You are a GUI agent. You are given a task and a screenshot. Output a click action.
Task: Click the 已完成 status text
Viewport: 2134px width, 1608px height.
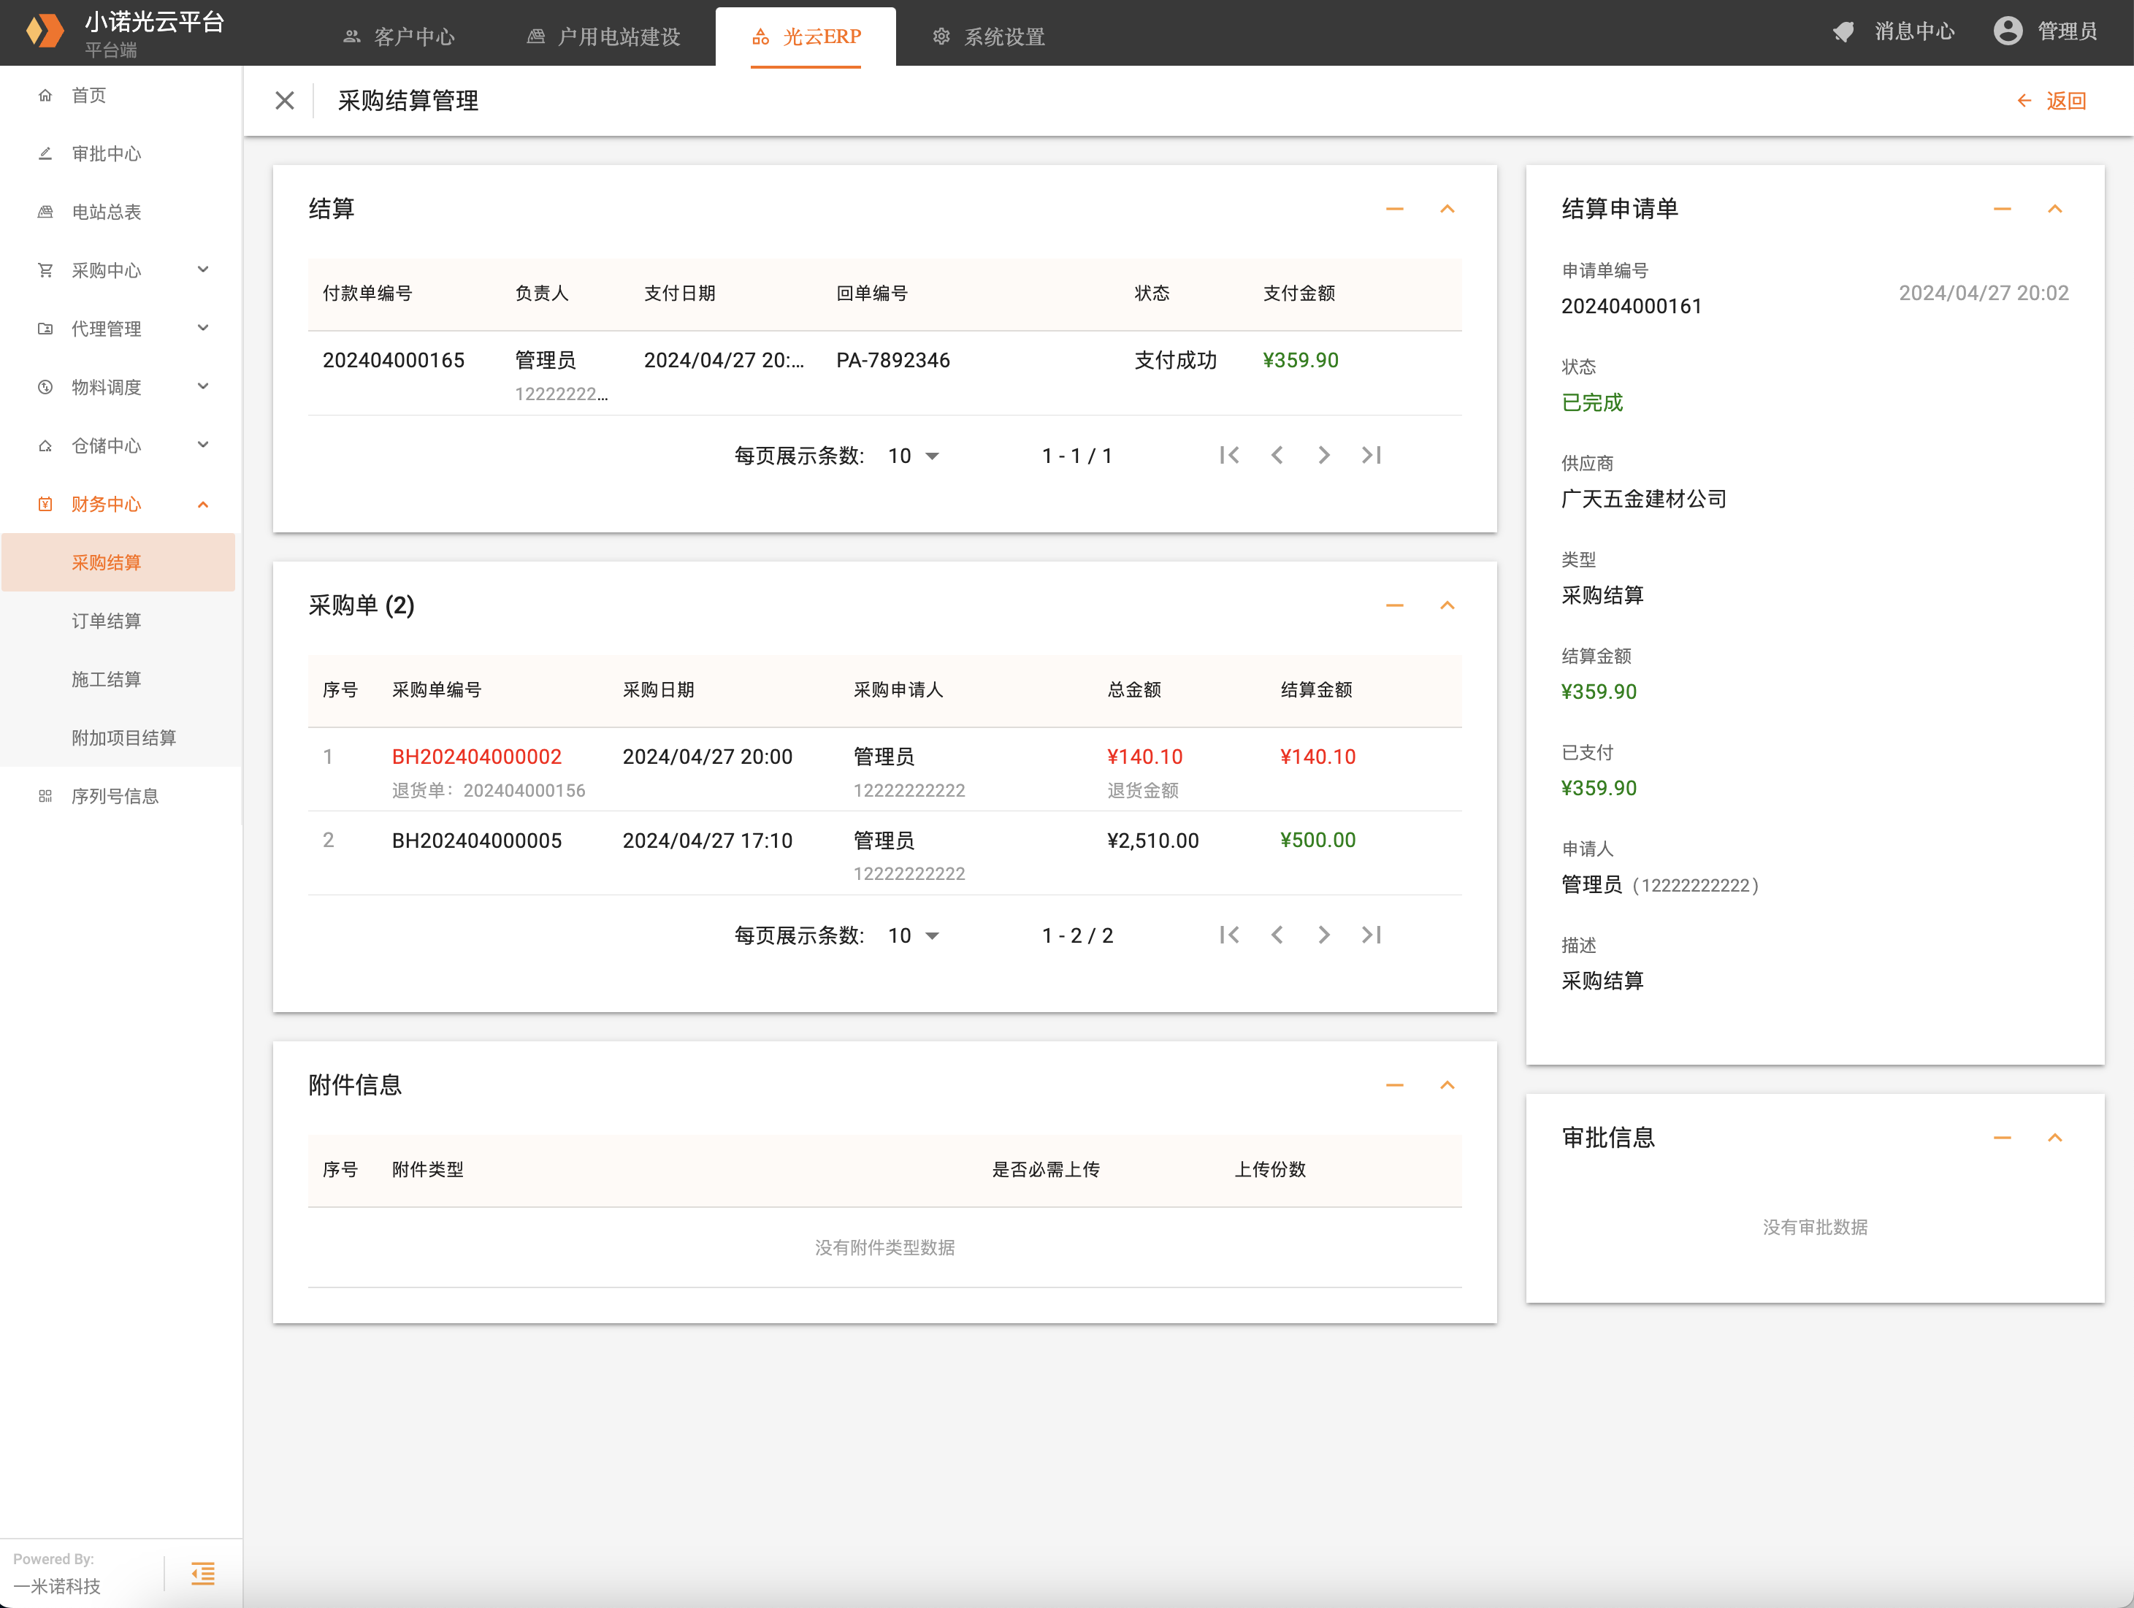click(1592, 403)
